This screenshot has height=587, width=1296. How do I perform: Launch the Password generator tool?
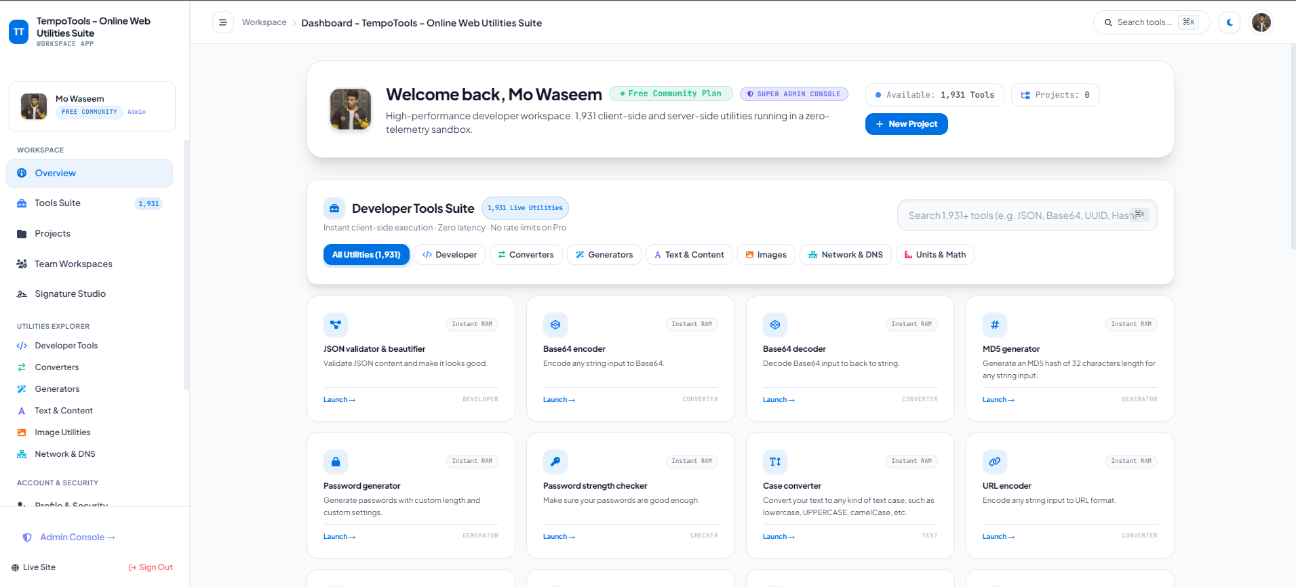point(339,537)
